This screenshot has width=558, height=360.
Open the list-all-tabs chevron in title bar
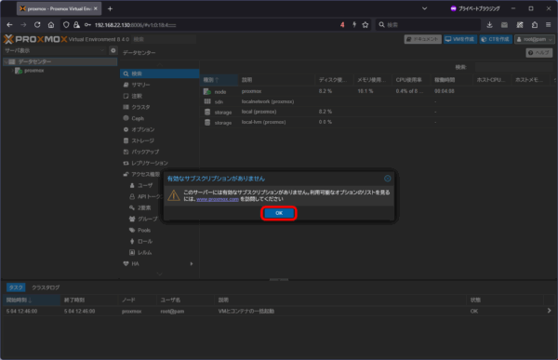[x=425, y=8]
